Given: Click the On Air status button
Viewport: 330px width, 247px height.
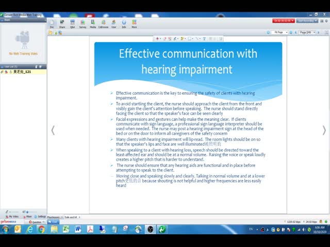Looking at the screenshot, I should click(283, 21).
